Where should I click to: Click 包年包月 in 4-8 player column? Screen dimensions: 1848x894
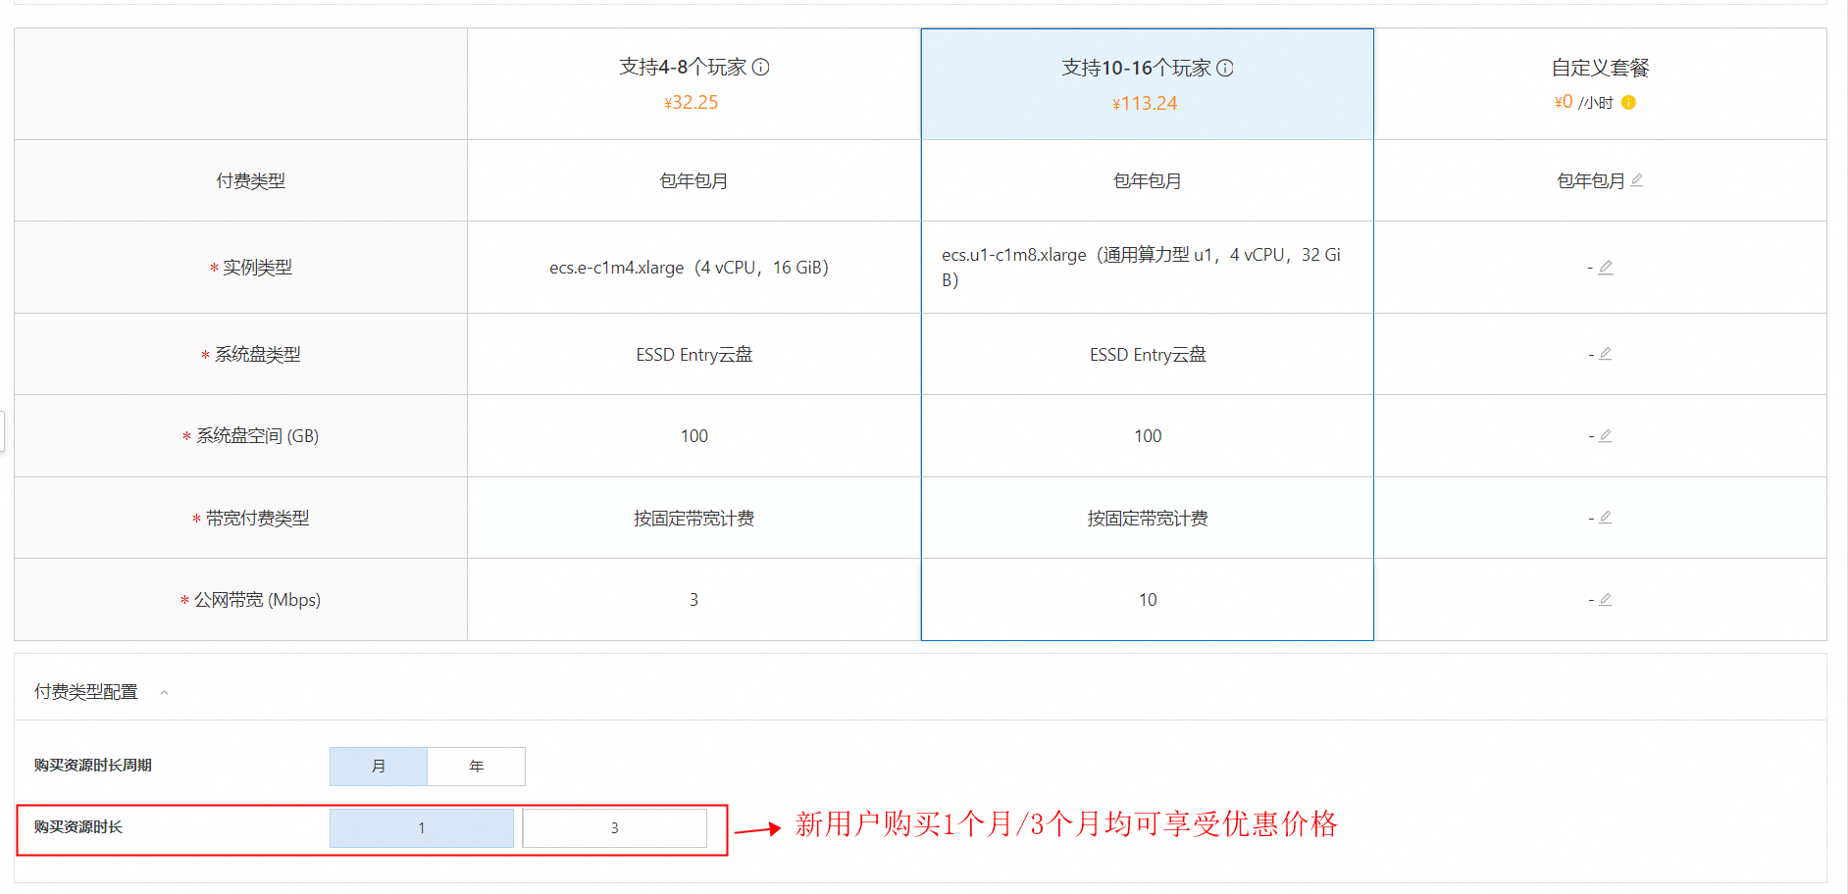[693, 180]
